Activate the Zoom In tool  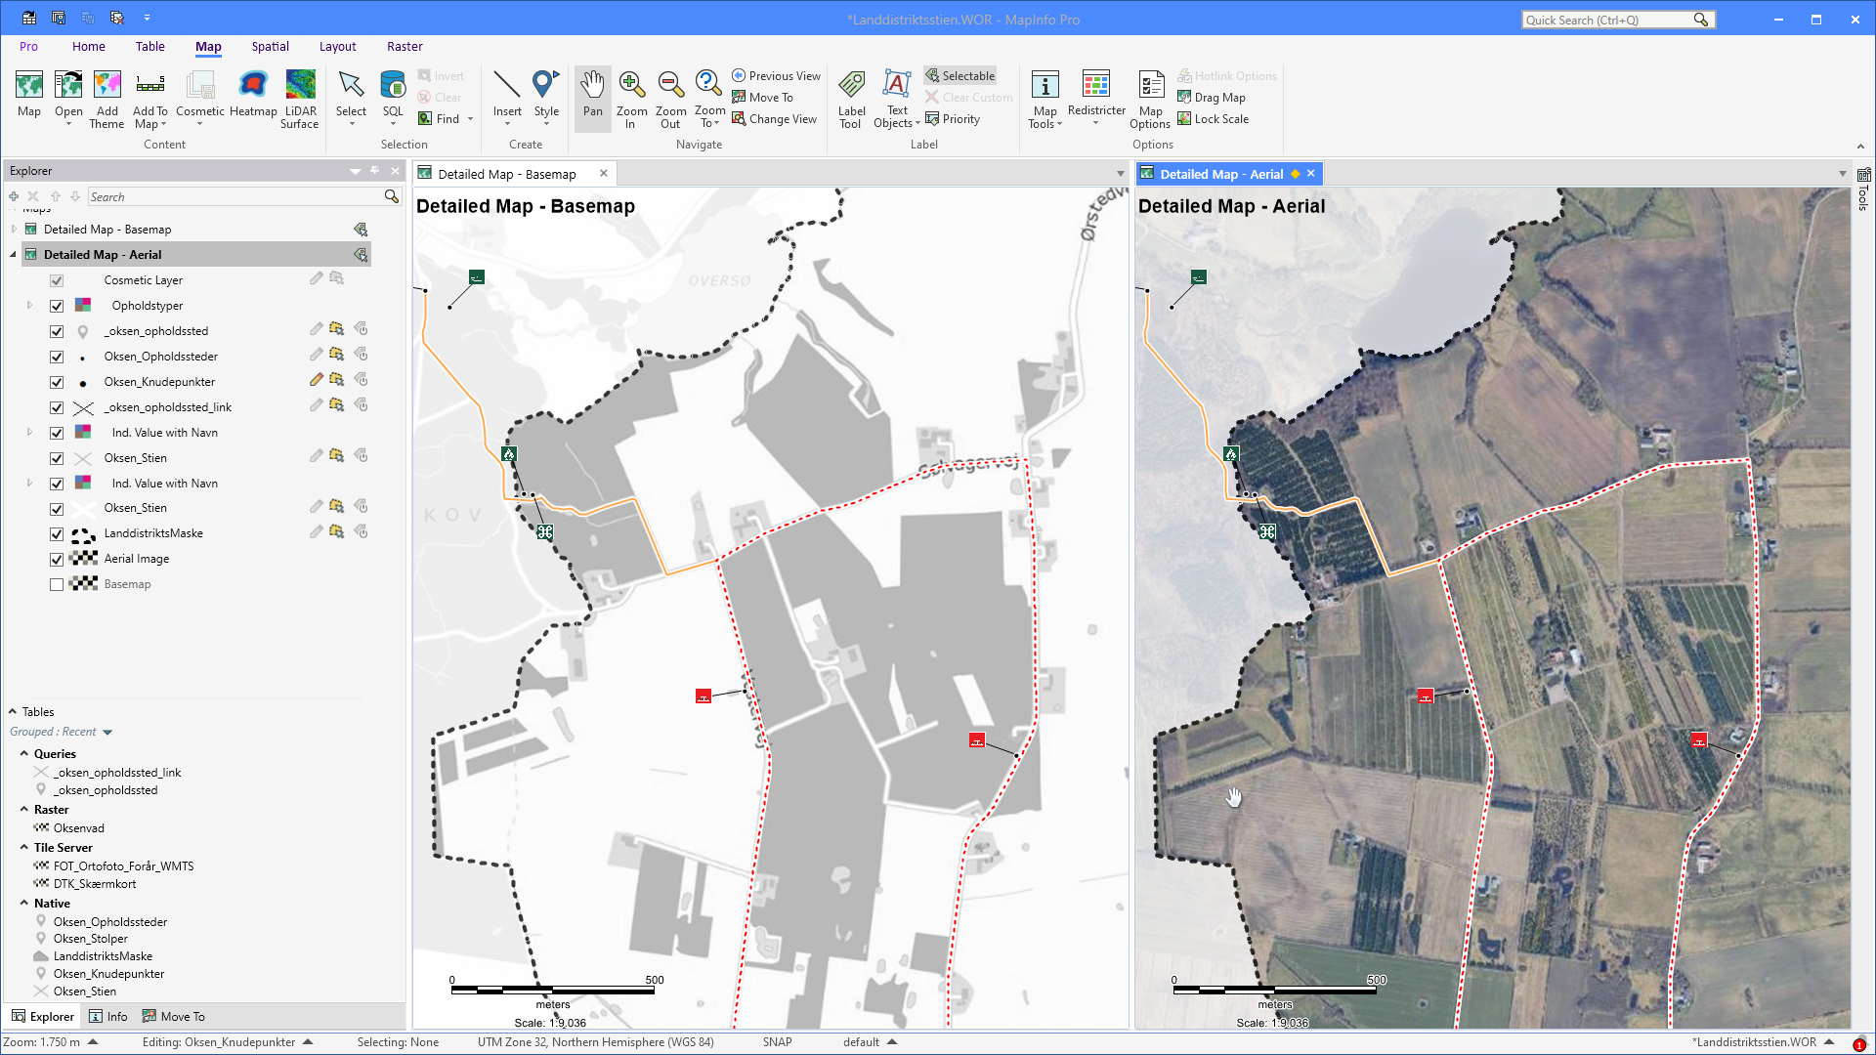pos(631,98)
